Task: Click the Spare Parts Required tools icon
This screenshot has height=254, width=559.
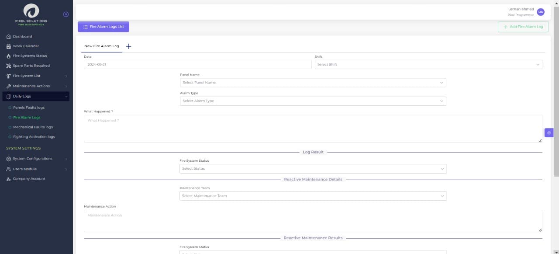Action: point(9,66)
